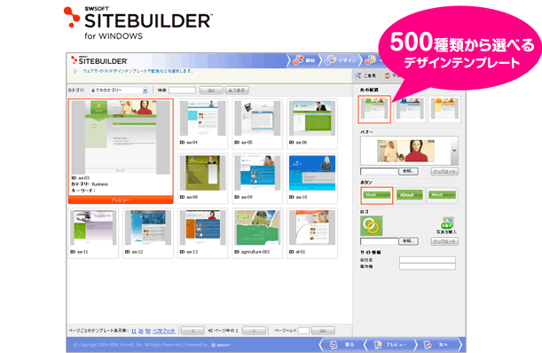The image size is (542, 353).
Task: Click the logo file path input
Action: tap(379, 241)
